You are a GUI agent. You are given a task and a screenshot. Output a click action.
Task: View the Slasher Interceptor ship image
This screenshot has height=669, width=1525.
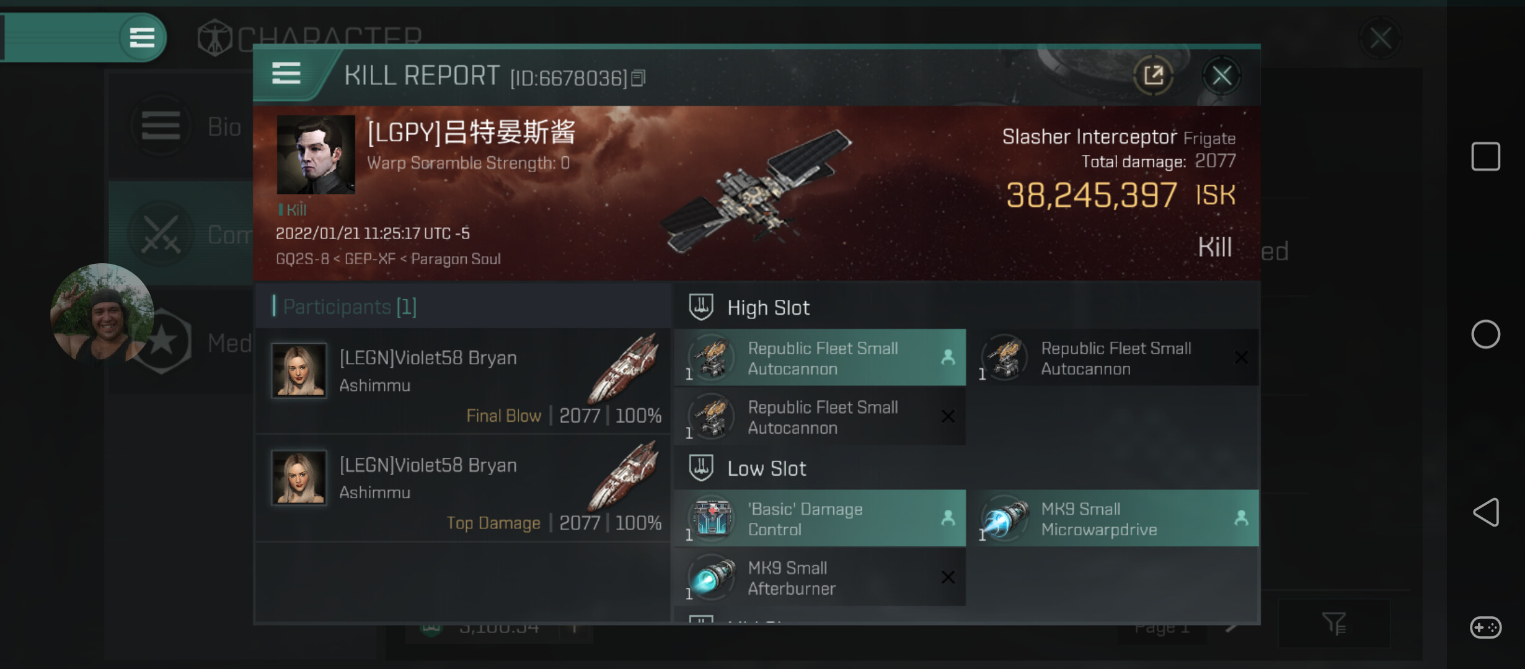758,192
